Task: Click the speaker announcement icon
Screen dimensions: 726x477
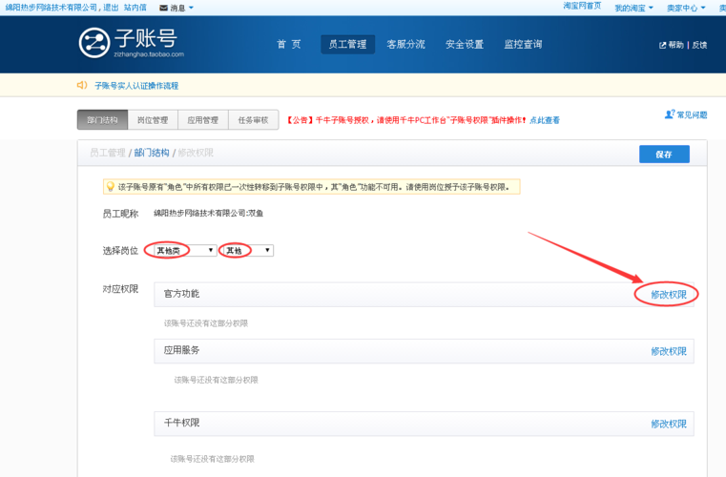Action: coord(82,85)
